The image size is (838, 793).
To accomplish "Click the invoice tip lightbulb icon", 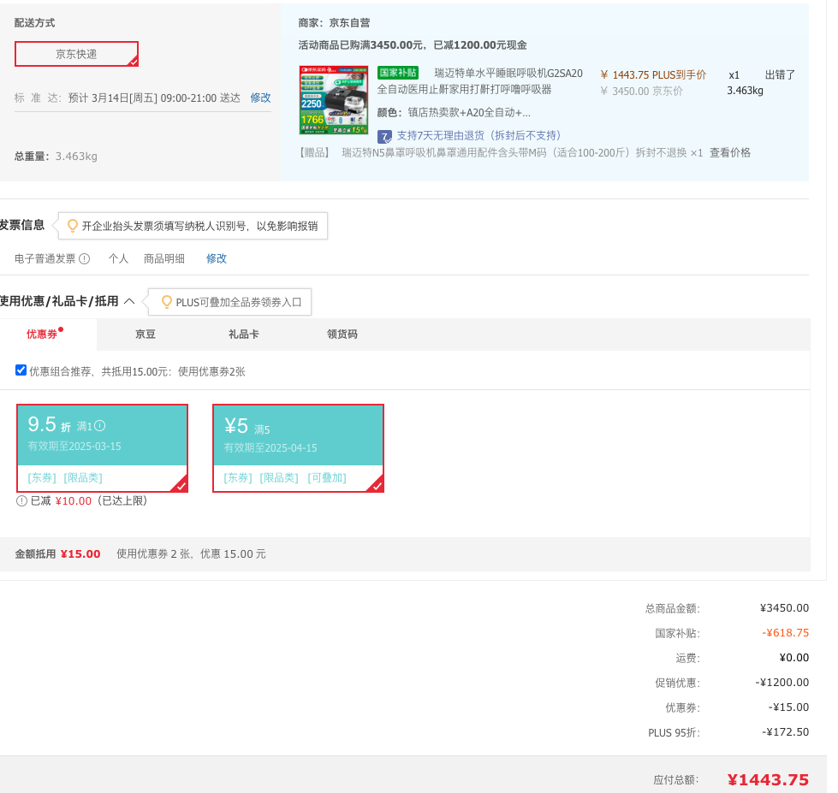I will click(72, 226).
